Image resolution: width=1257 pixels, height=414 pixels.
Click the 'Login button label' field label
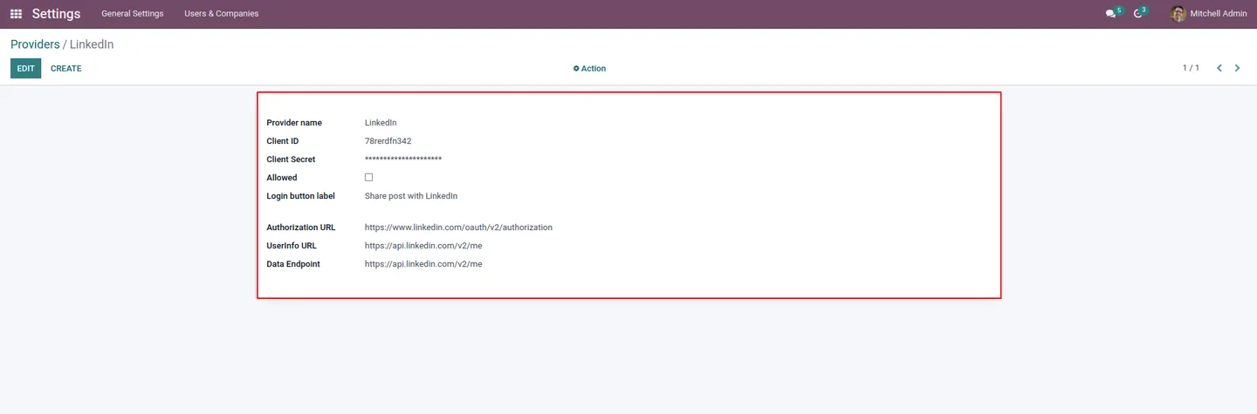(x=300, y=196)
